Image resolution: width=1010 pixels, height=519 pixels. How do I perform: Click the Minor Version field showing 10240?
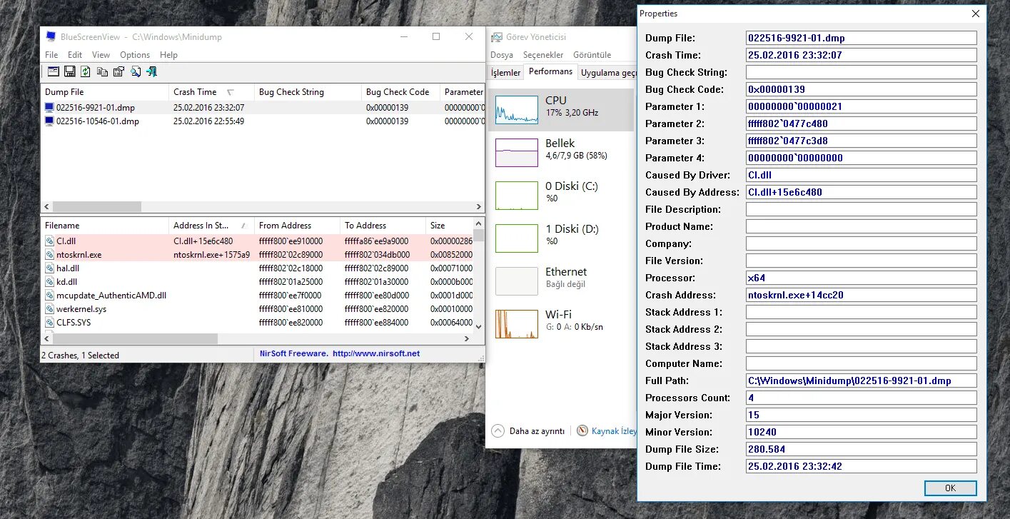(861, 432)
